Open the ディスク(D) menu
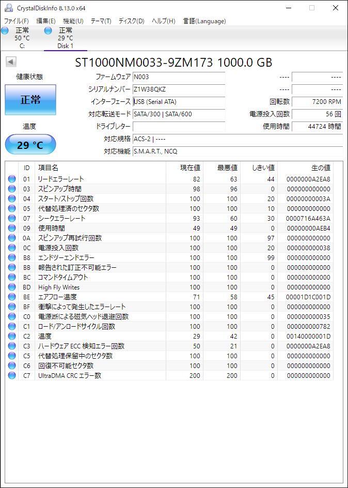 (x=132, y=21)
